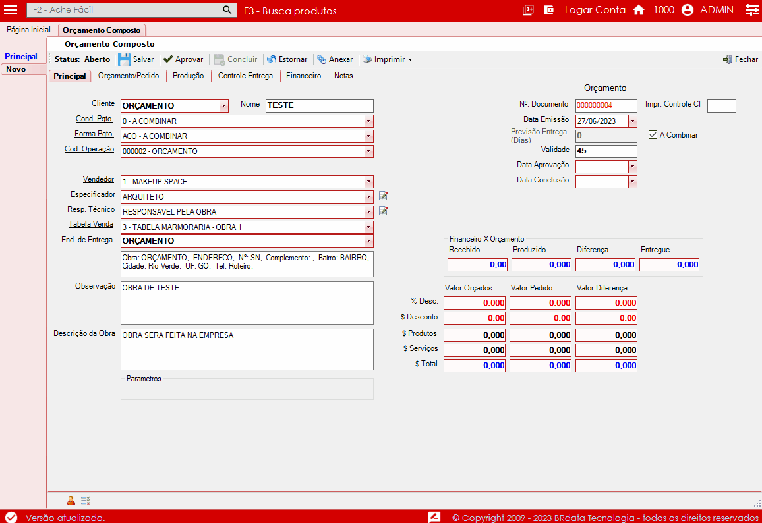Click the Aprovar button

(x=183, y=59)
